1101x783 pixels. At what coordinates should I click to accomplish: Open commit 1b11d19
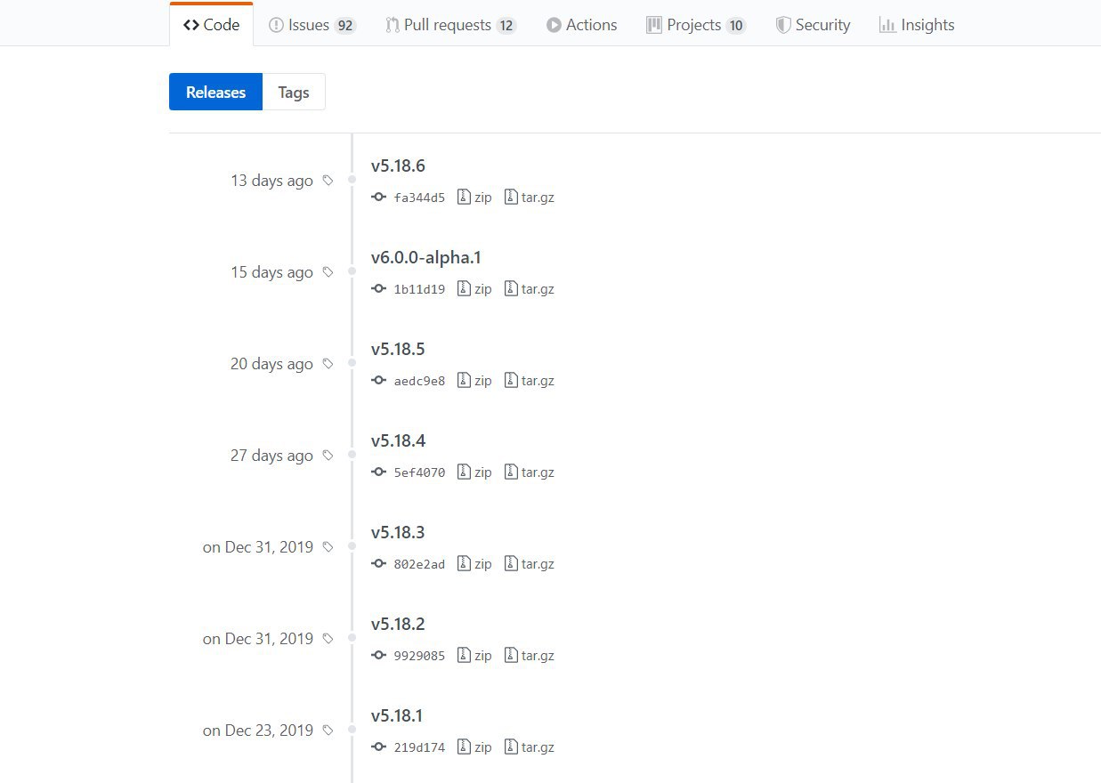[x=419, y=289]
